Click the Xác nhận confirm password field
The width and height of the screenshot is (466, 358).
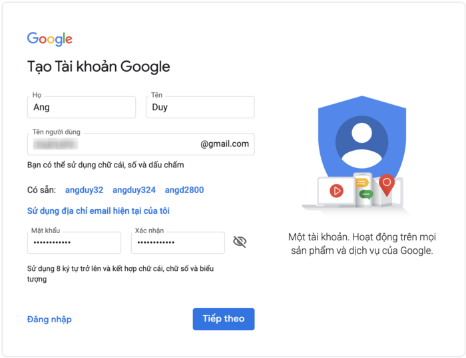(x=178, y=242)
